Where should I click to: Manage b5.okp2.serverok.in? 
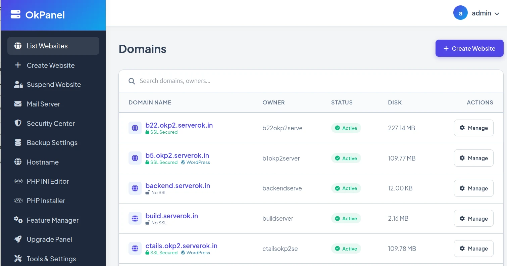(473, 158)
